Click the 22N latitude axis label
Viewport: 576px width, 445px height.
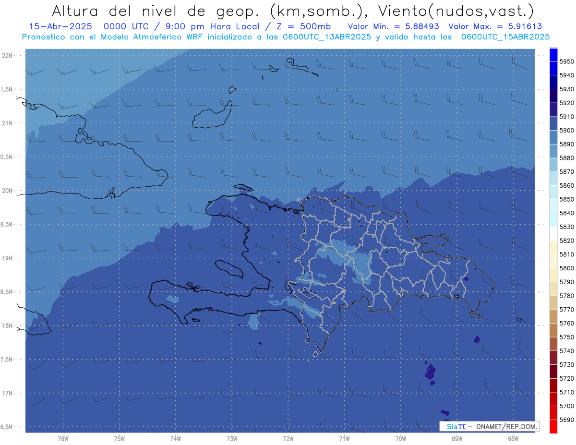coord(7,55)
